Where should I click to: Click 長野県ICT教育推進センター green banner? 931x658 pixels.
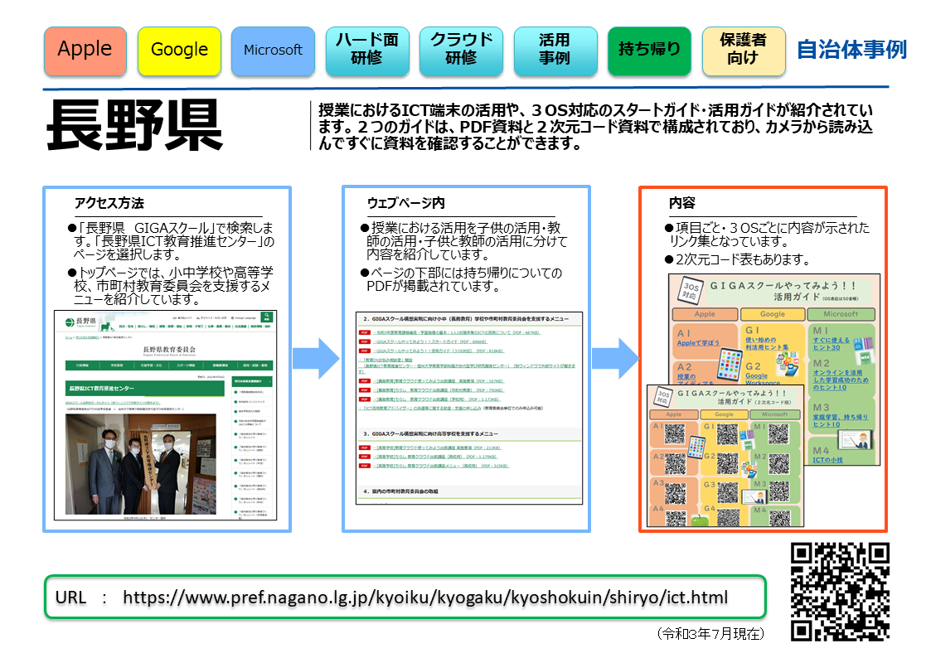[x=144, y=388]
